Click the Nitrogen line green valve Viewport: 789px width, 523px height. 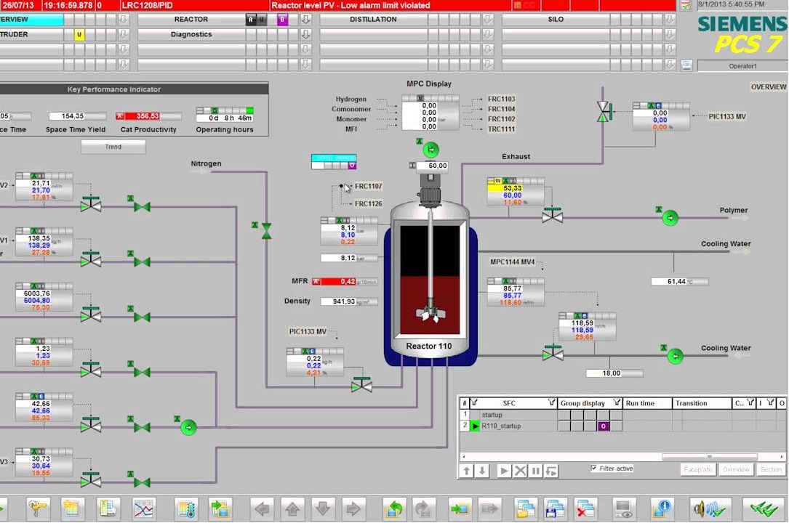(x=266, y=231)
